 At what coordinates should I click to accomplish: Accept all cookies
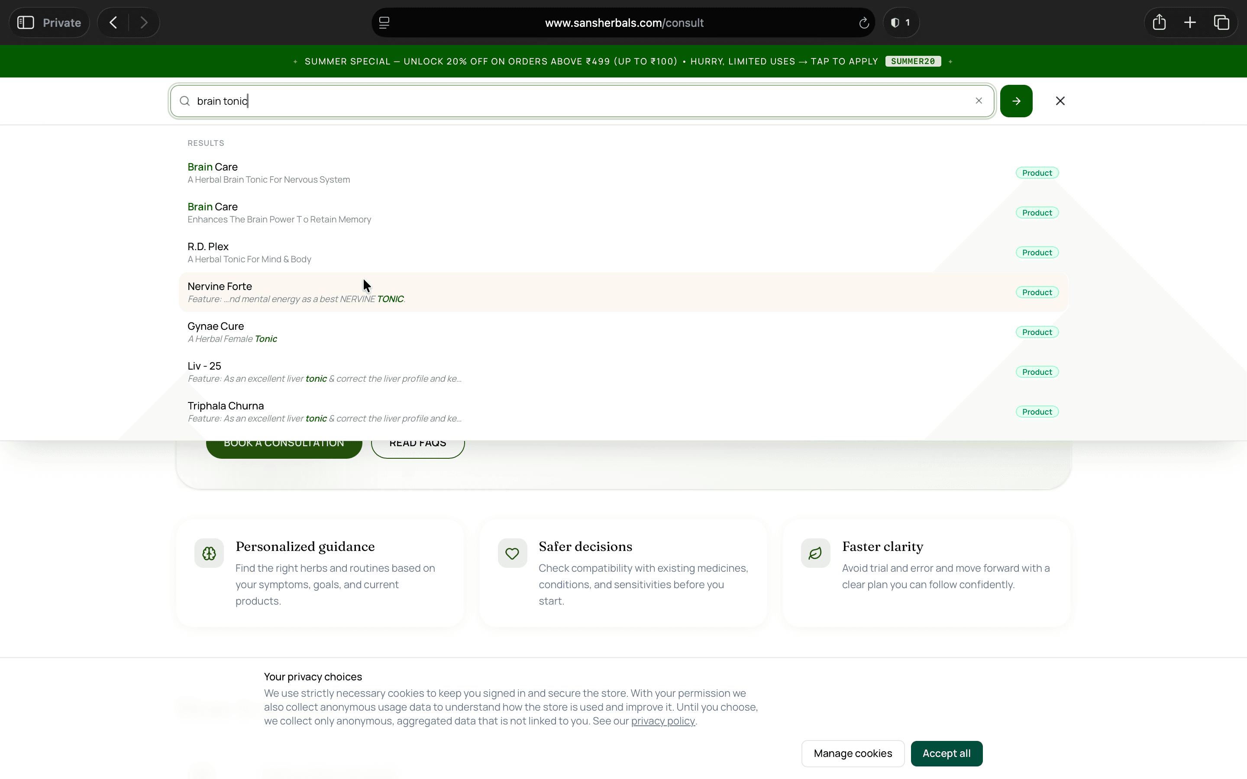946,753
